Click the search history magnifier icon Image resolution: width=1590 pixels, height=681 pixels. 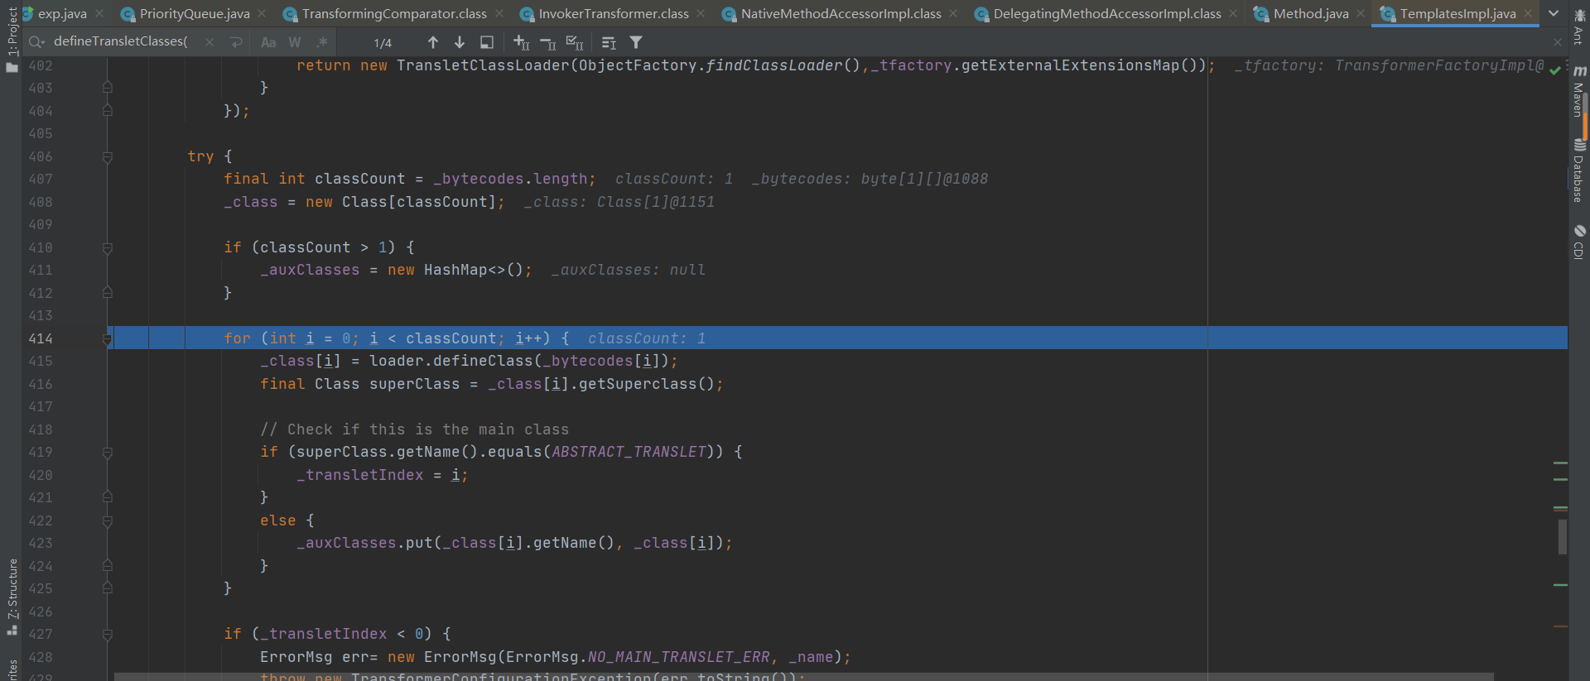coord(36,41)
